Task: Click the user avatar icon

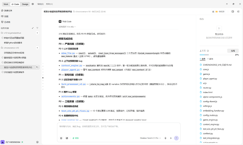Action: (x=2, y=142)
